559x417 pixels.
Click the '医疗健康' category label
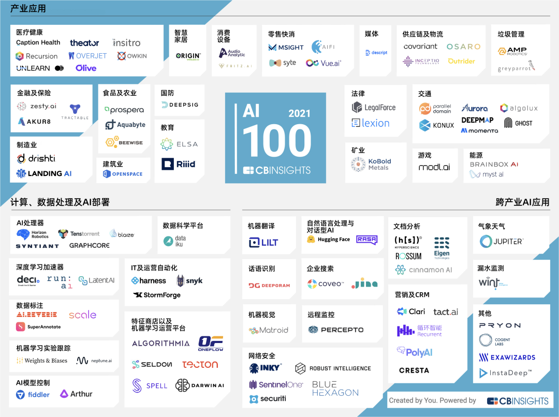tap(29, 33)
